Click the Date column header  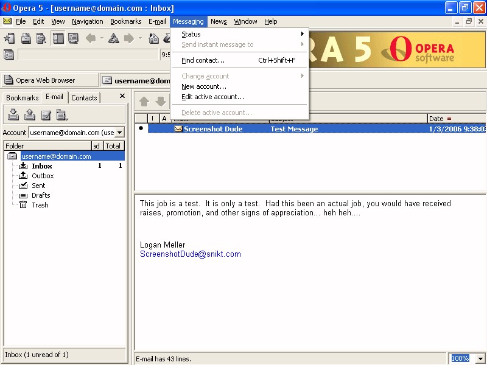(456, 119)
